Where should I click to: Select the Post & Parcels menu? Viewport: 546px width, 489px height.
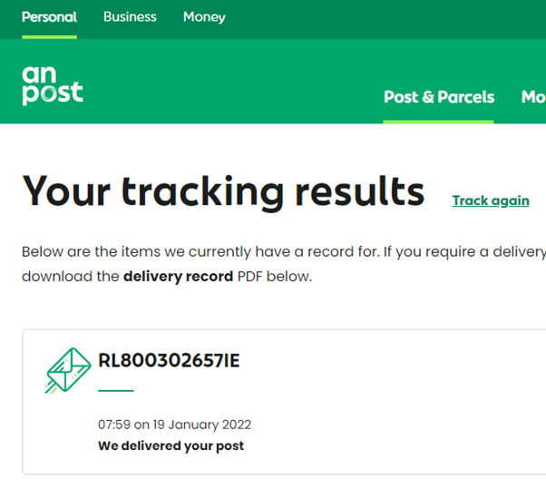[439, 97]
